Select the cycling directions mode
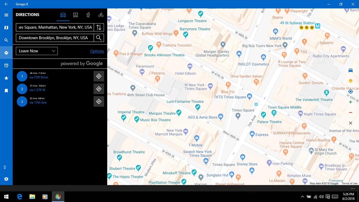Image resolution: width=359 pixels, height=202 pixels. click(x=101, y=15)
